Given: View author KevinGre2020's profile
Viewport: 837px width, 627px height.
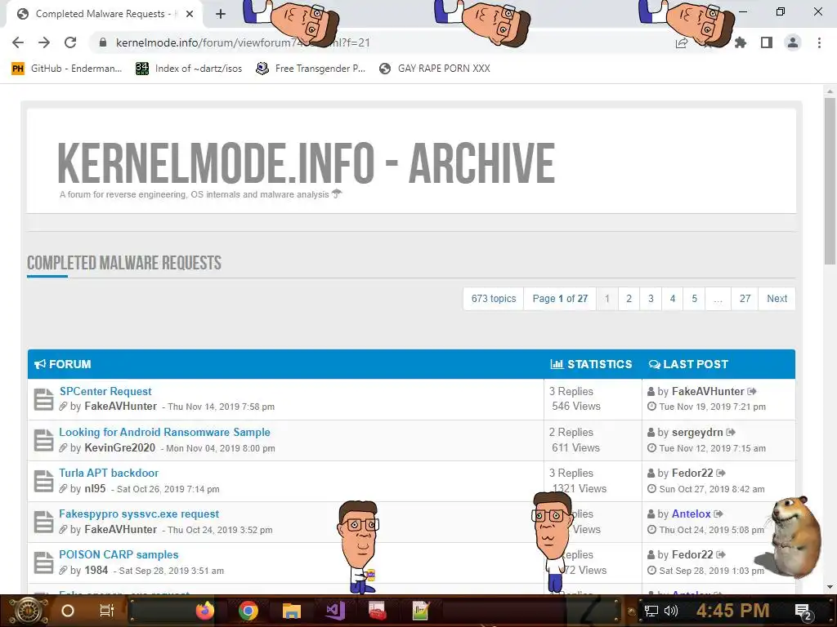Looking at the screenshot, I should 120,448.
